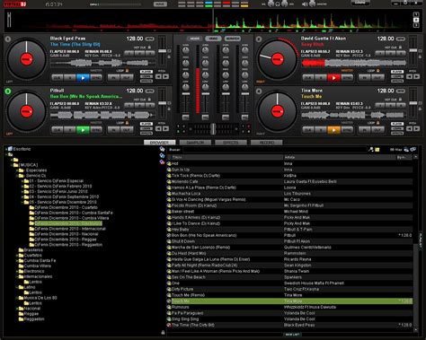Select the Mixer panel button
Viewport: 426px width, 340px height.
(x=195, y=39)
